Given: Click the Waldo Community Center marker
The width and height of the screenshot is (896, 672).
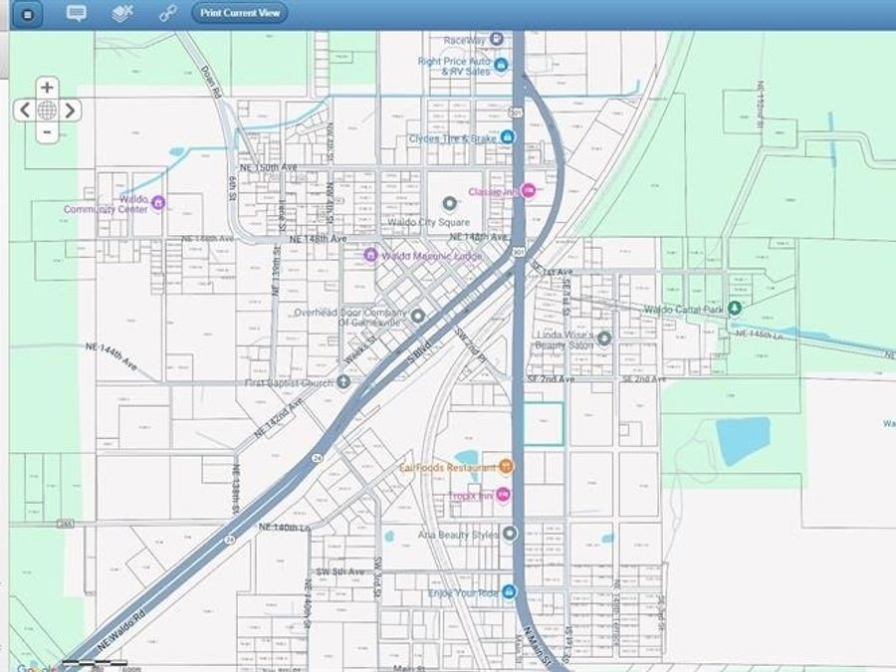Looking at the screenshot, I should (157, 203).
